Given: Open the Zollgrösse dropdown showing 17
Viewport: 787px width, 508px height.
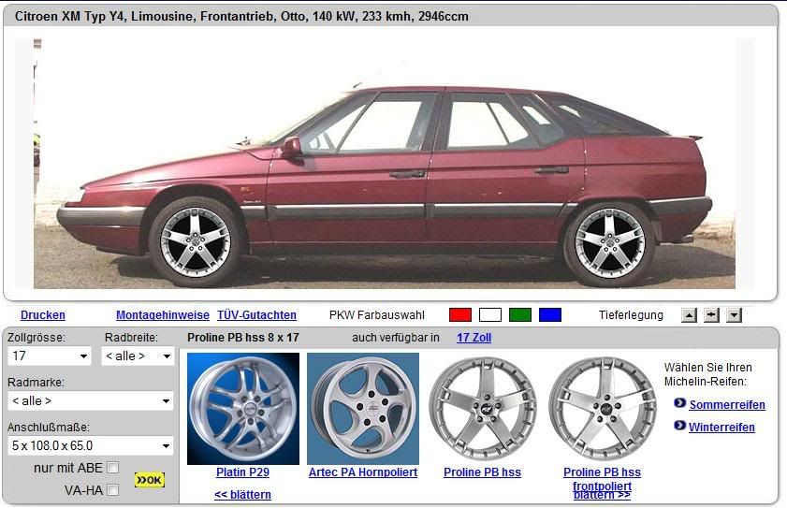Looking at the screenshot, I should point(50,356).
